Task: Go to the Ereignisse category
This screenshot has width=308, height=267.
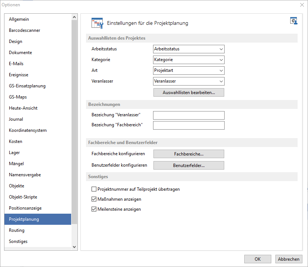Action: pyautogui.click(x=38, y=75)
